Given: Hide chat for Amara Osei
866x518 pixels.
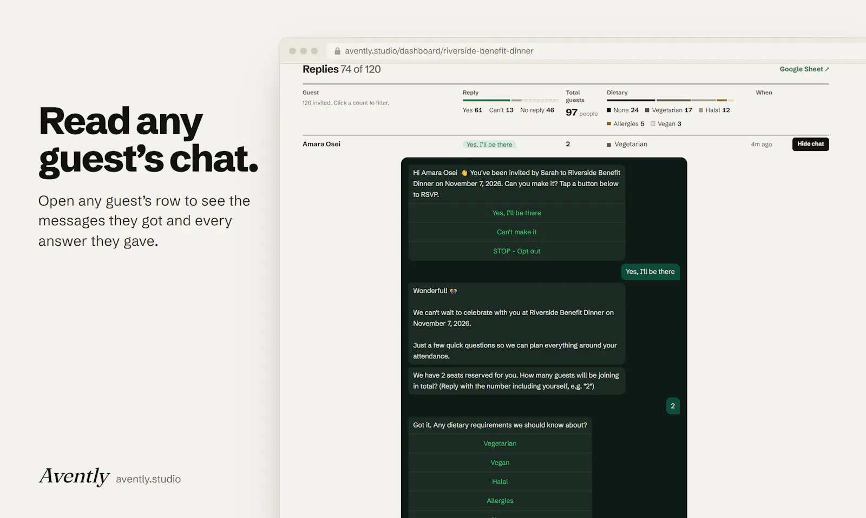Looking at the screenshot, I should click(810, 144).
